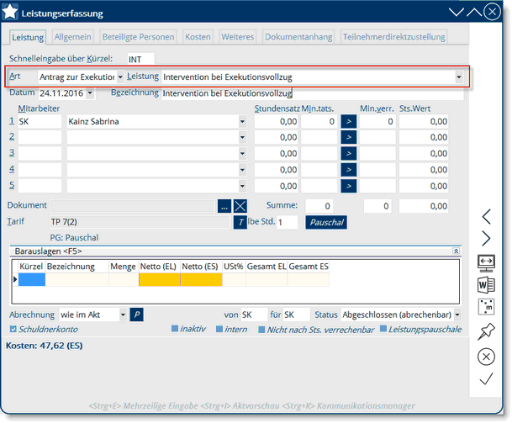Uncheck the Schuldnerkonto checkbox

pyautogui.click(x=13, y=329)
